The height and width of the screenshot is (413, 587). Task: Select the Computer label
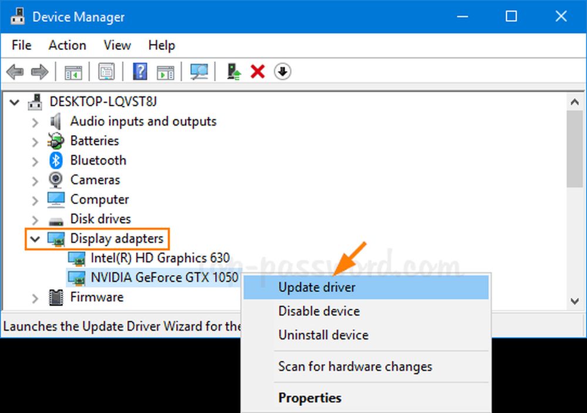point(100,199)
